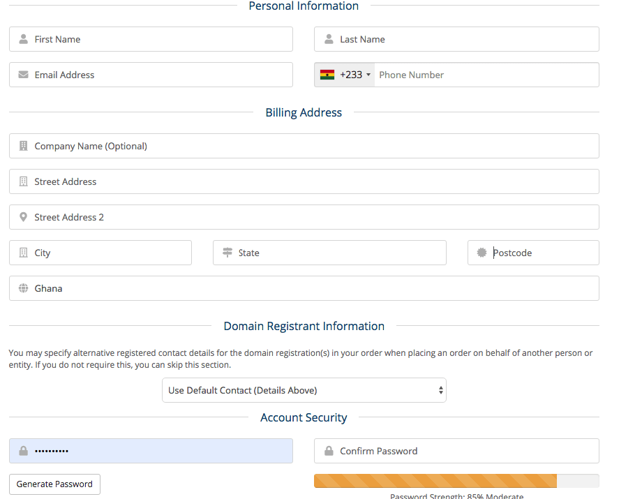Click into the Phone Number field
The height and width of the screenshot is (499, 642).
tap(485, 75)
